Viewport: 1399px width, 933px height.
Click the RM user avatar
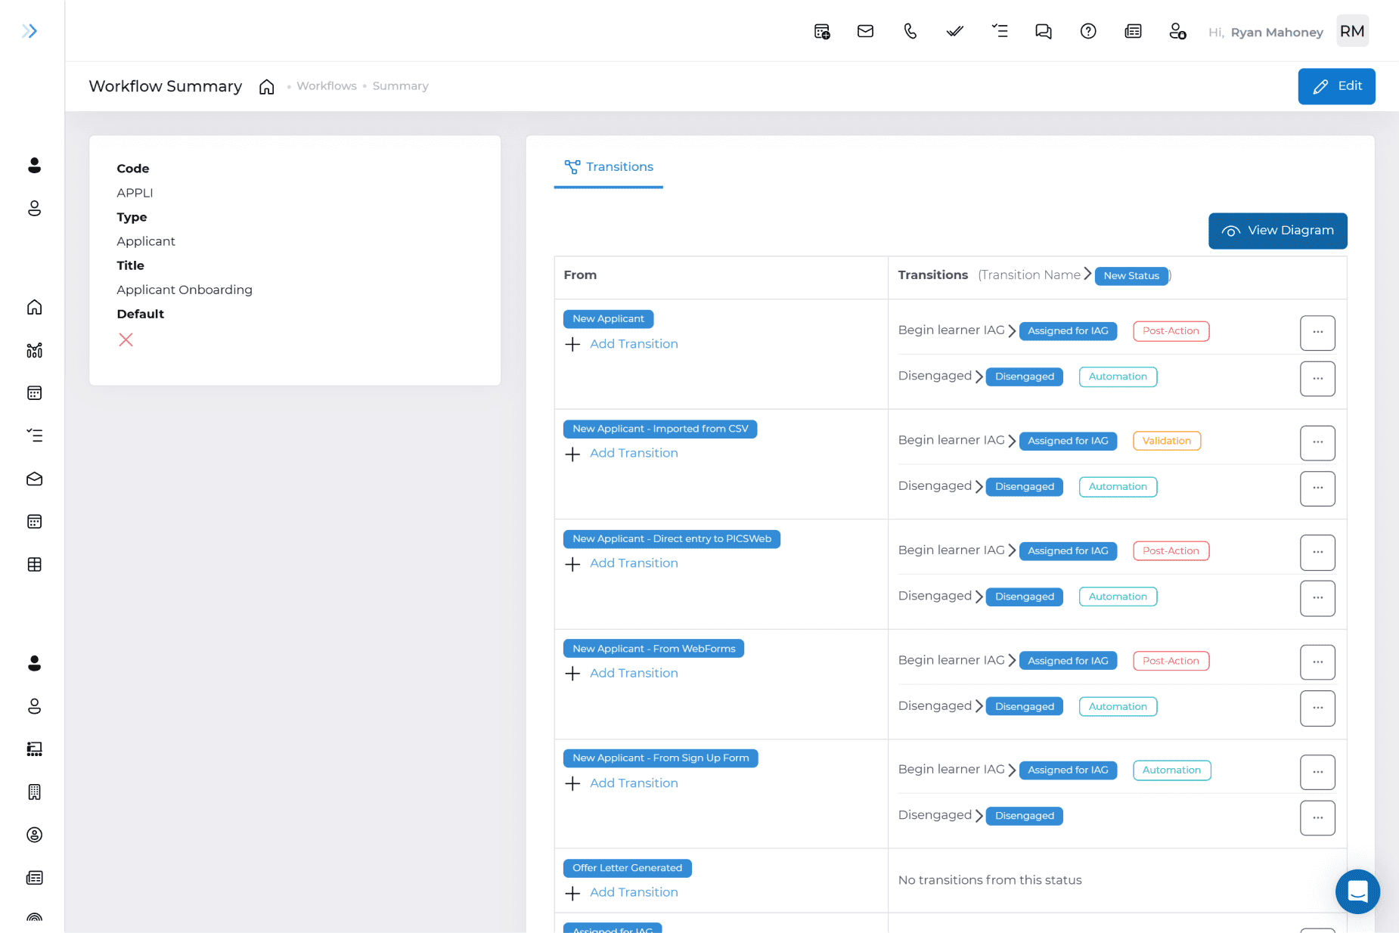coord(1351,31)
